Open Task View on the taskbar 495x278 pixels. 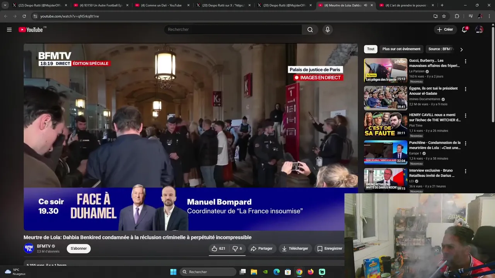click(242, 272)
